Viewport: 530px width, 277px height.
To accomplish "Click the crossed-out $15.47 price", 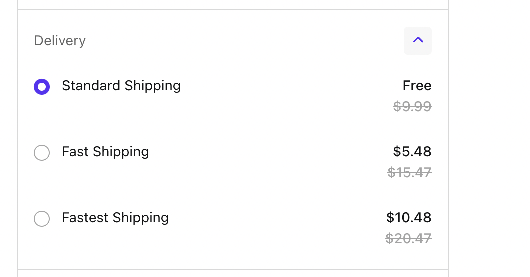I will [409, 172].
